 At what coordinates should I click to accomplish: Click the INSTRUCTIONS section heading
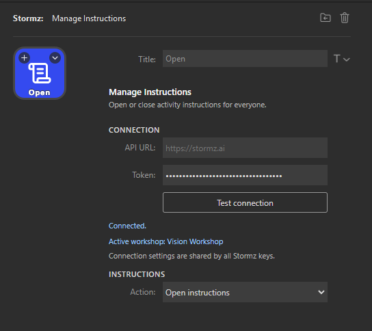137,274
